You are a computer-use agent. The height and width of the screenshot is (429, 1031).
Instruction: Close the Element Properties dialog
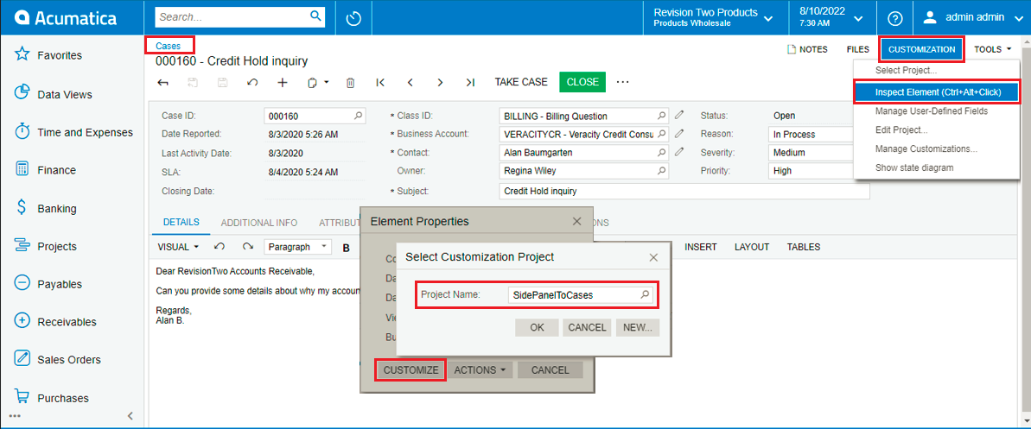[576, 221]
